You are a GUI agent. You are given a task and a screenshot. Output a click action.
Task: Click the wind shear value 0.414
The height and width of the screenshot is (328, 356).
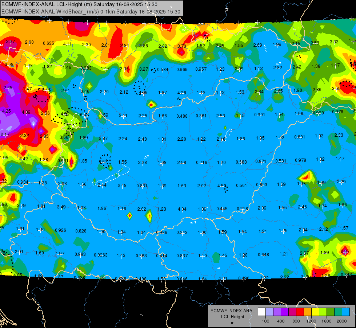coord(162,256)
